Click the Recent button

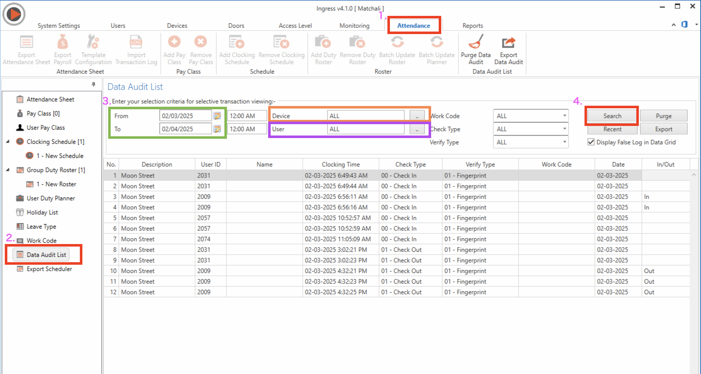[x=612, y=129]
